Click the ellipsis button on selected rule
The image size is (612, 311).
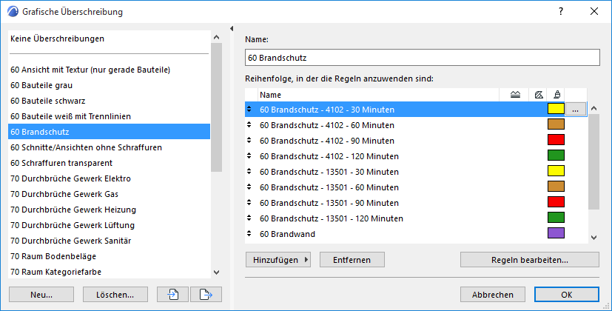[x=576, y=110]
